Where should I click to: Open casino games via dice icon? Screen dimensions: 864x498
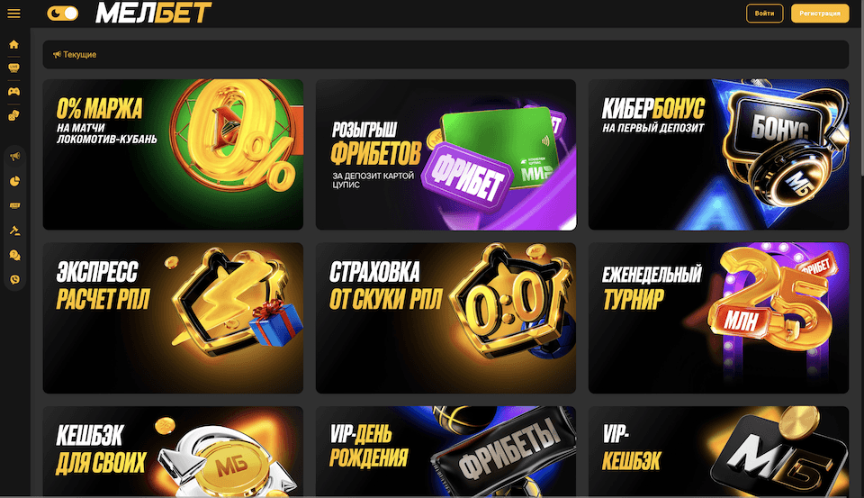pos(13,115)
